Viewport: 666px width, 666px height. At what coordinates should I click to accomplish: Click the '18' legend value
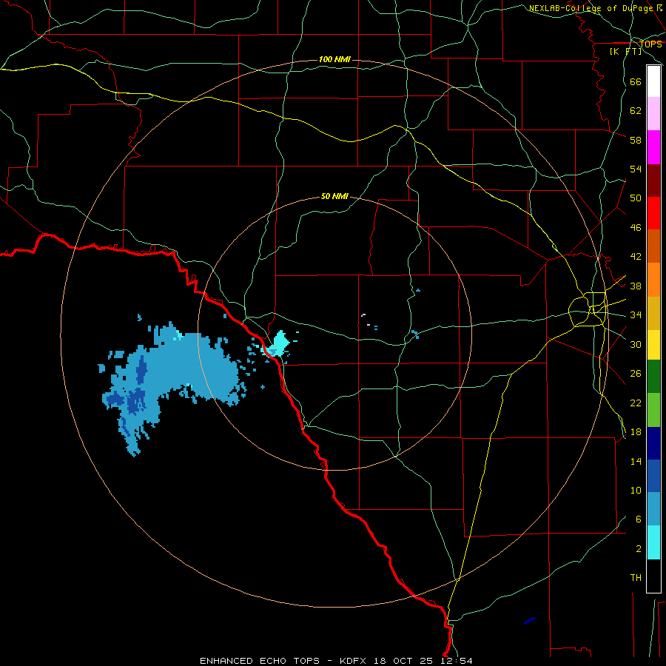pos(636,432)
